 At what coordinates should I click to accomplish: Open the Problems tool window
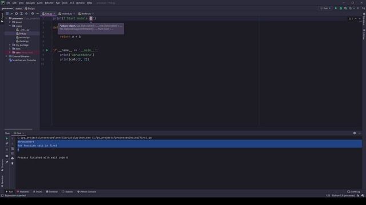click(x=23, y=192)
